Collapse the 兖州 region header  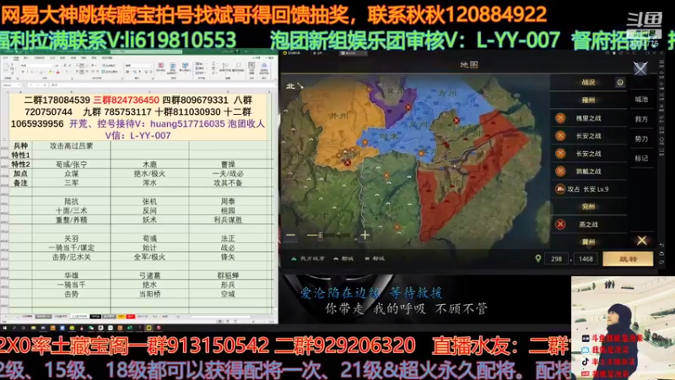coord(588,207)
